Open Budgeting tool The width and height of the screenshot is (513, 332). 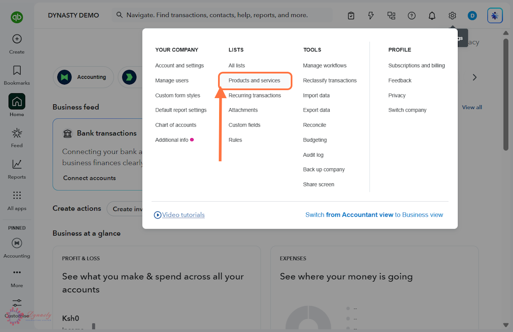315,140
